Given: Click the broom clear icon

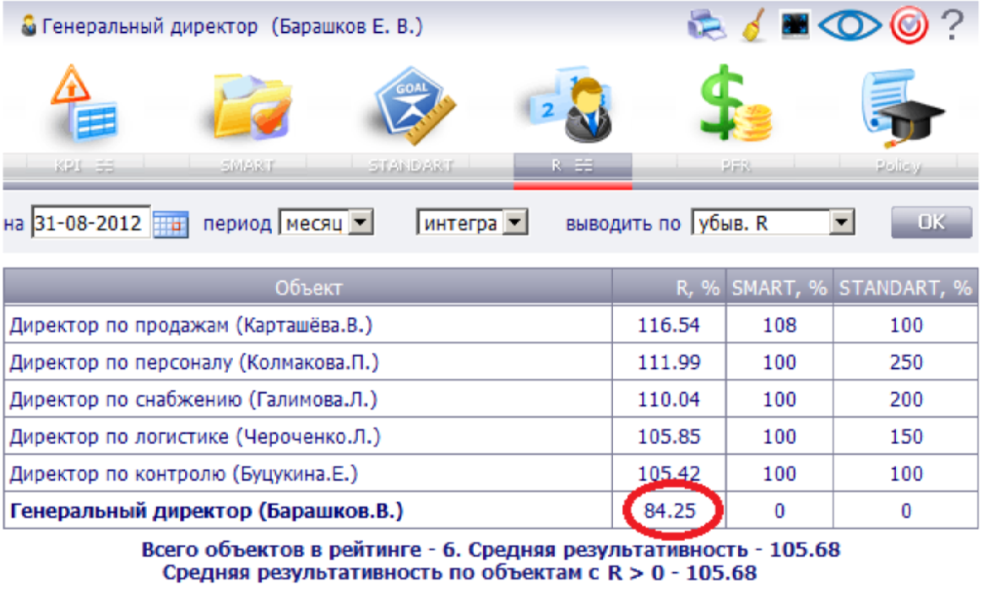Looking at the screenshot, I should [752, 26].
